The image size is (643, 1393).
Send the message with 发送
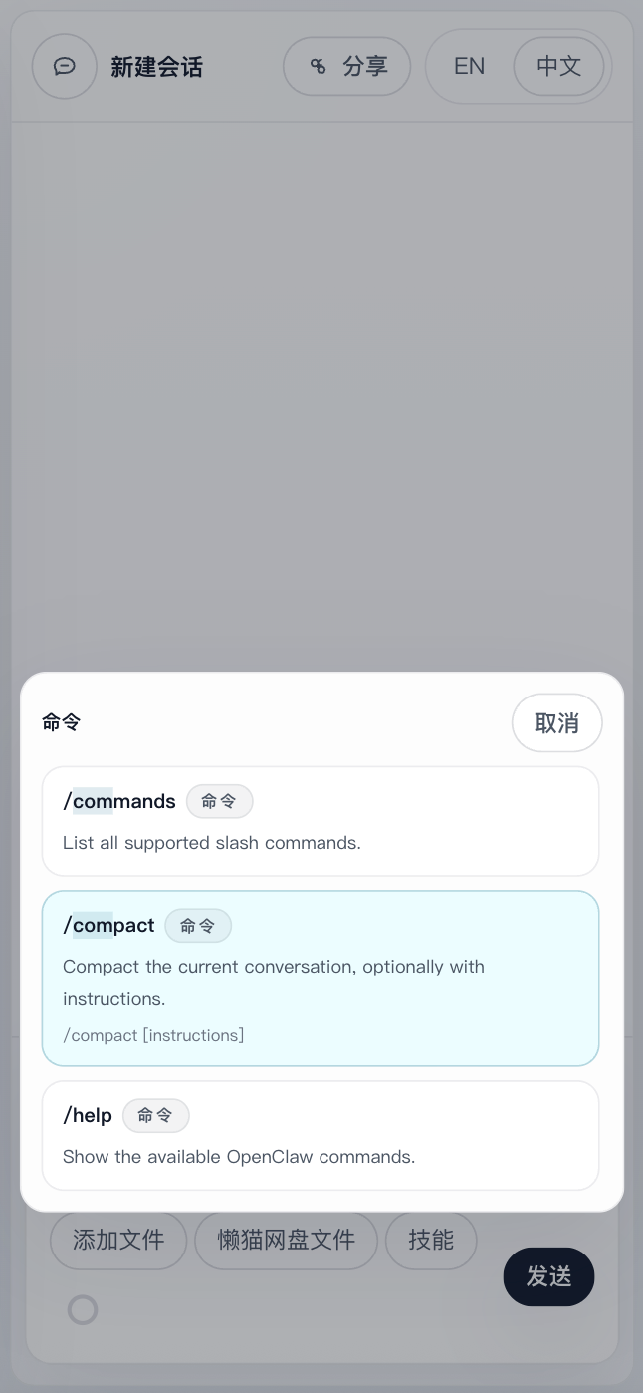tap(549, 1276)
